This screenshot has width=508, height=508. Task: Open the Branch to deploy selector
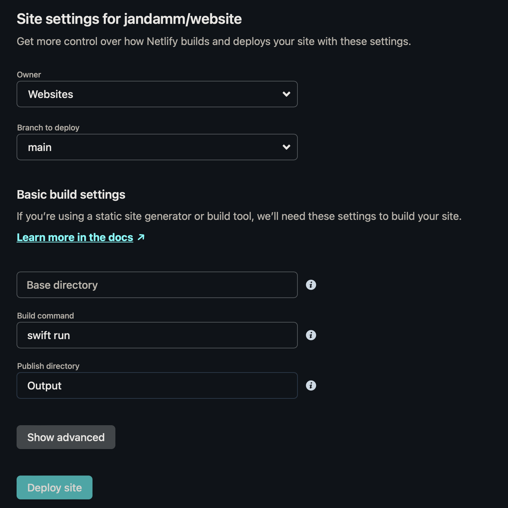pyautogui.click(x=157, y=147)
